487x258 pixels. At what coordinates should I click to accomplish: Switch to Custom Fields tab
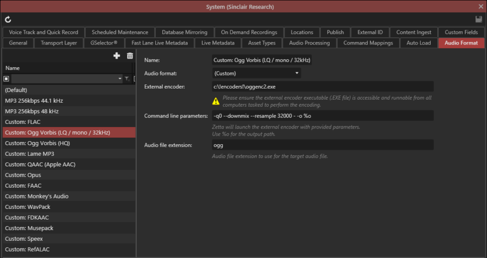coord(461,32)
